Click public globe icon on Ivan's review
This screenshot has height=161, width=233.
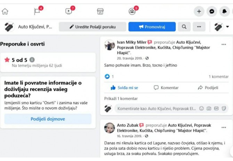pos(147,58)
